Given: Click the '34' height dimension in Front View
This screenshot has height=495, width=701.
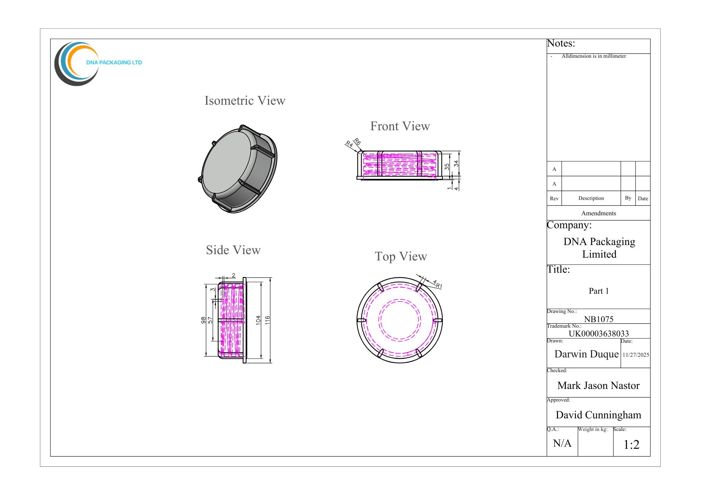Looking at the screenshot, I should (456, 163).
